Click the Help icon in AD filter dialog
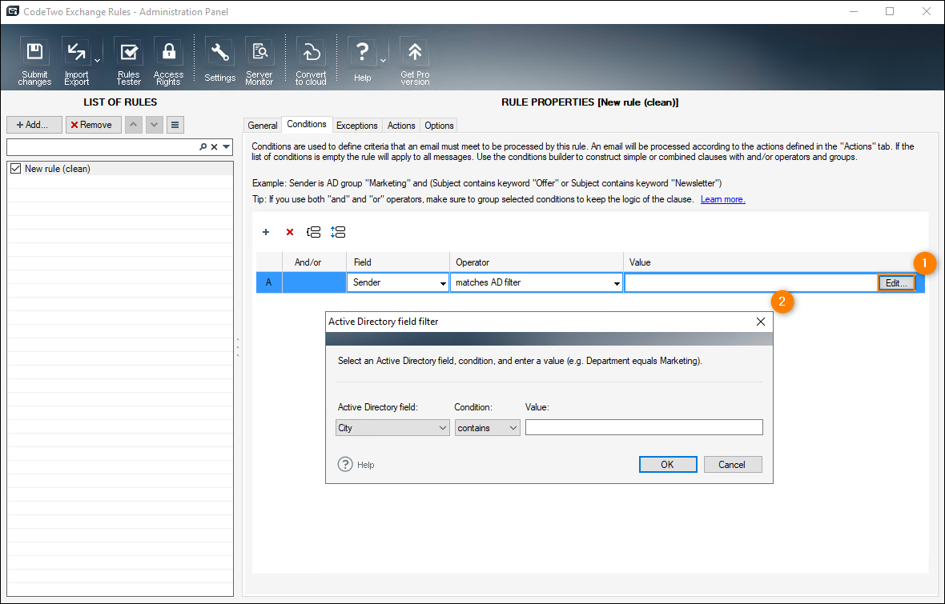945x604 pixels. coord(345,464)
